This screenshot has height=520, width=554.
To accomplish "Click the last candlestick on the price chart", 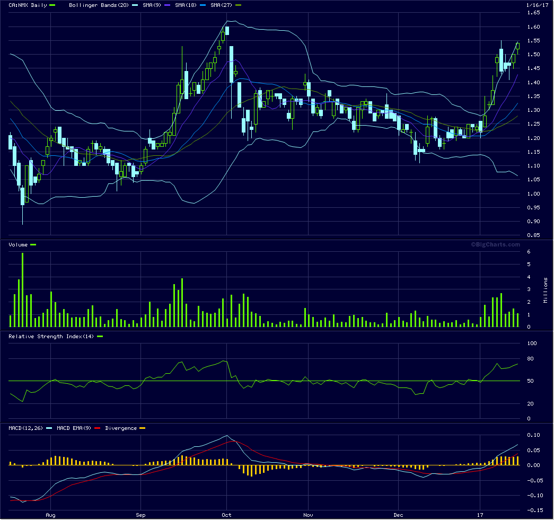I will coord(517,46).
